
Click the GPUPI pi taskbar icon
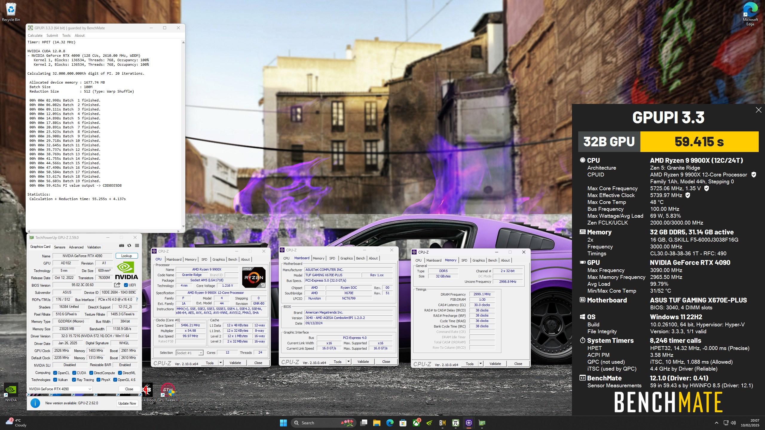455,423
